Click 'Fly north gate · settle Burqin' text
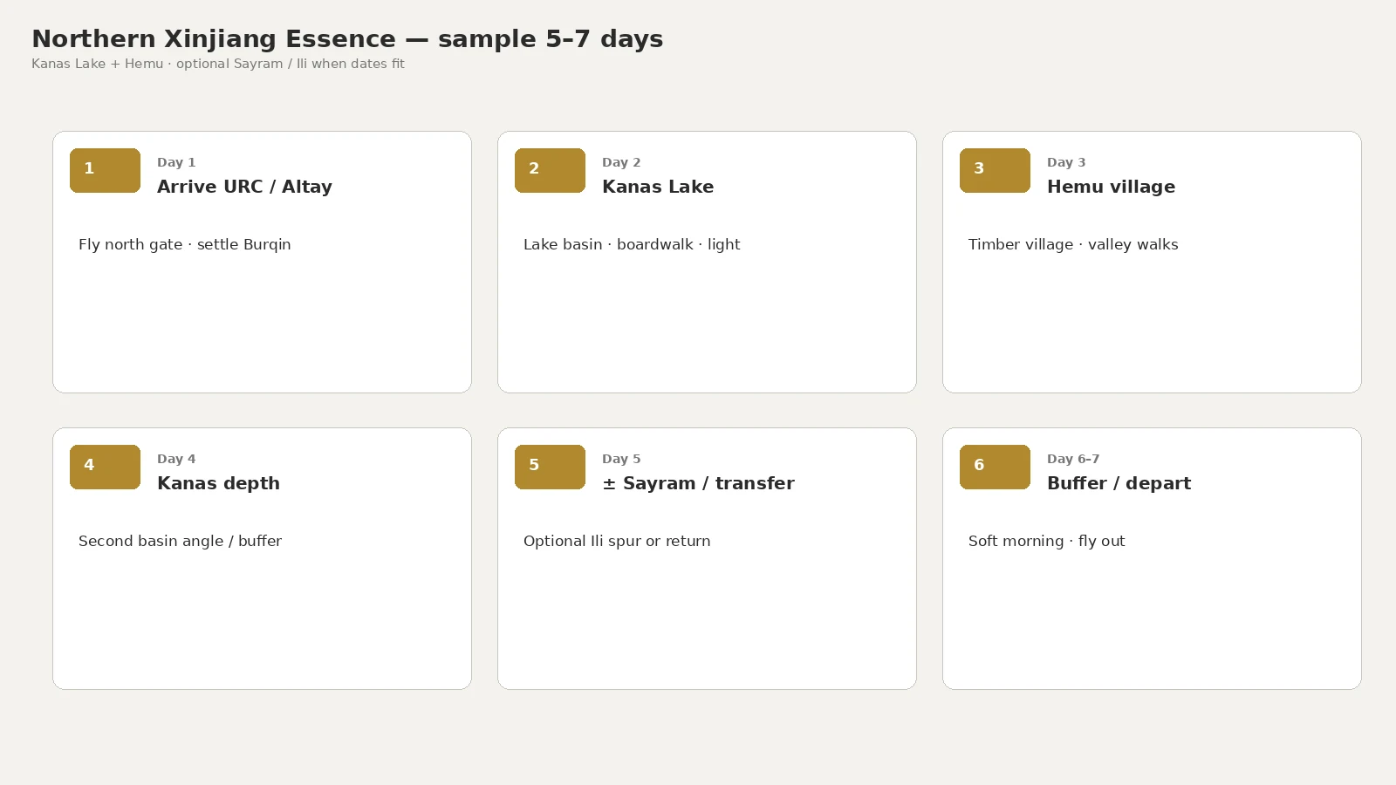Screen dimensions: 1396x785 [x=184, y=244]
